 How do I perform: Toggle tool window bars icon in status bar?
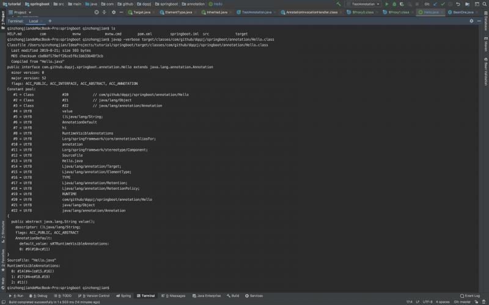(x=3, y=302)
